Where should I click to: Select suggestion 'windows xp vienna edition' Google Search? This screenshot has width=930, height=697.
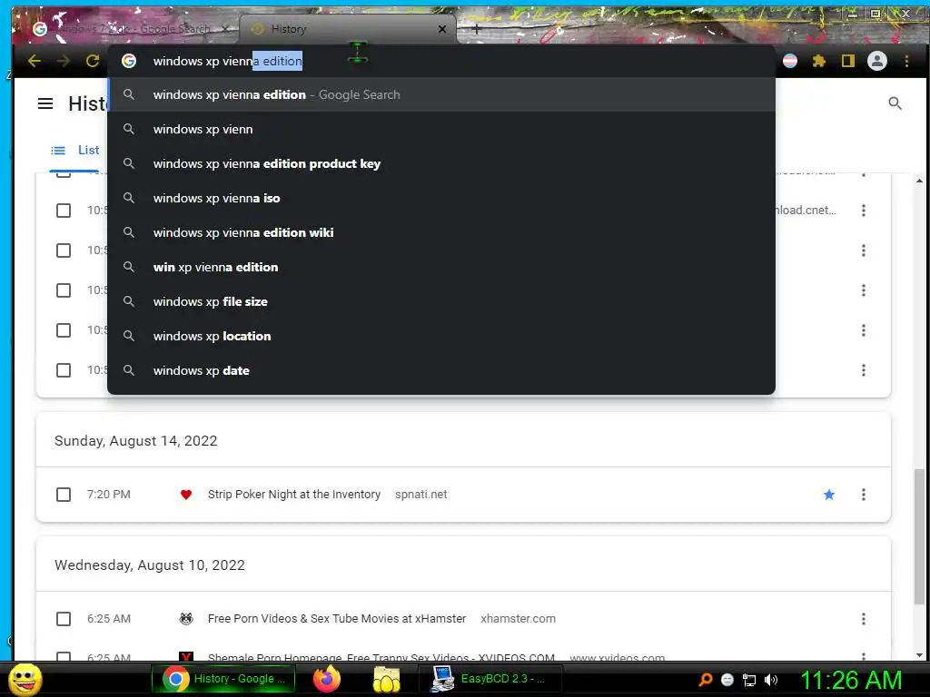(x=441, y=94)
